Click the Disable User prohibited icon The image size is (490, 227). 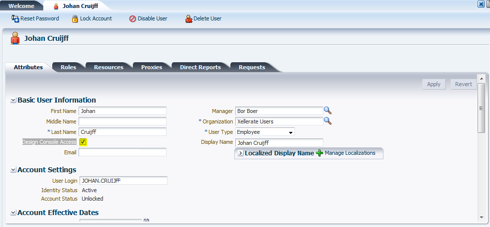(132, 19)
